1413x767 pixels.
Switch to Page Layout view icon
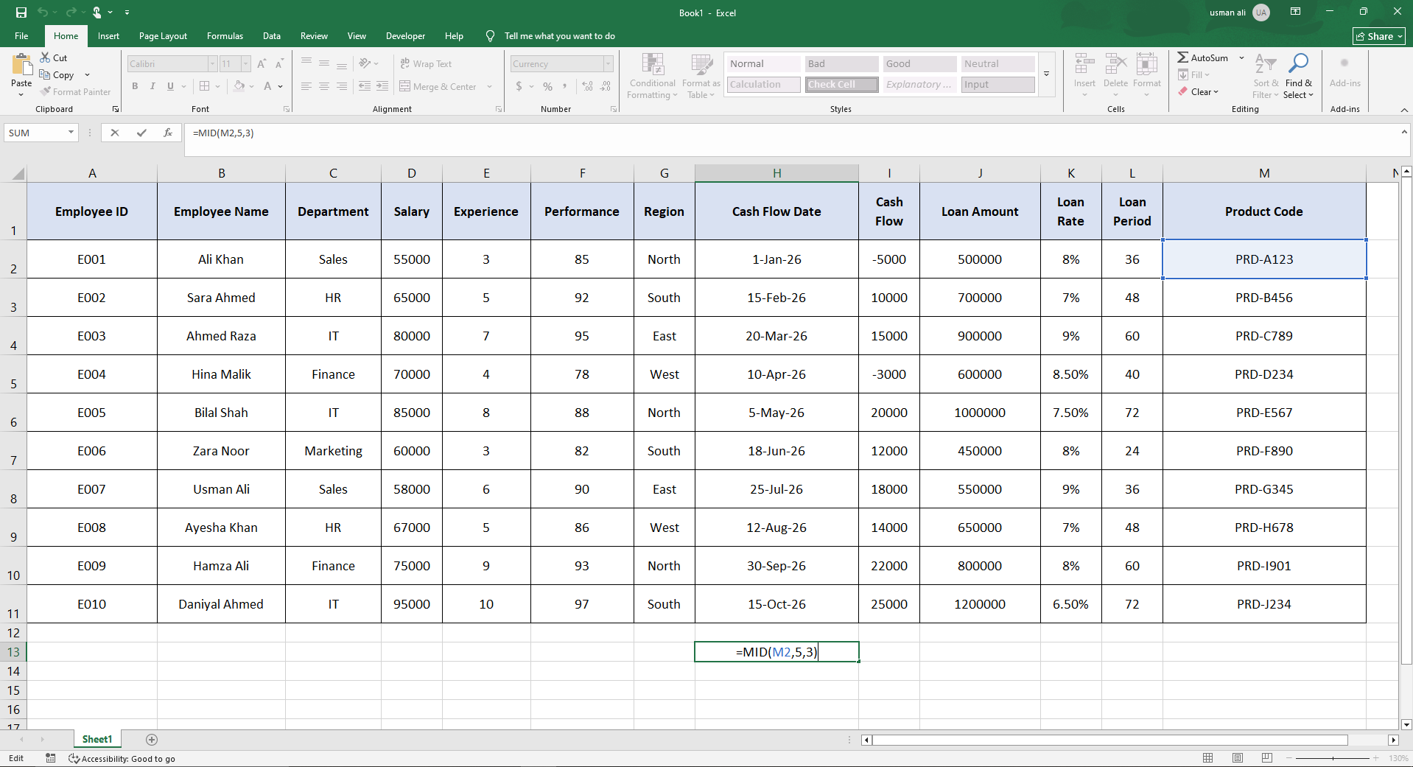pyautogui.click(x=1238, y=758)
